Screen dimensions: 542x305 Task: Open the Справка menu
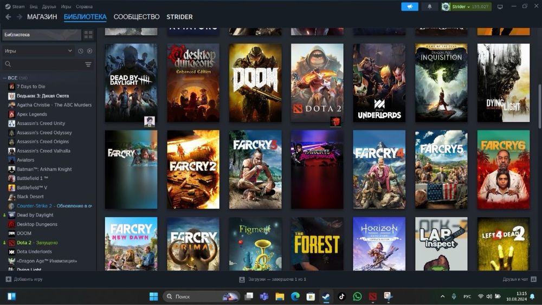coord(84,7)
